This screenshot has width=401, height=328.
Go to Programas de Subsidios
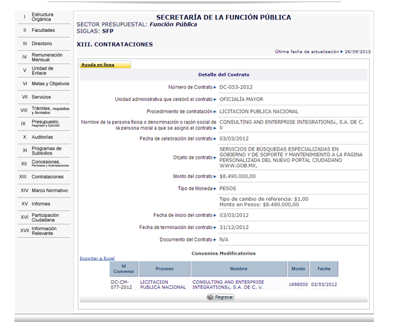pyautogui.click(x=46, y=151)
